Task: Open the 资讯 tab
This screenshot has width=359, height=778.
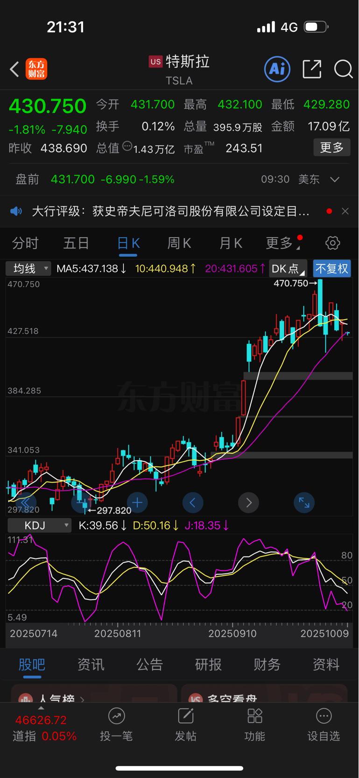Action: point(91,664)
